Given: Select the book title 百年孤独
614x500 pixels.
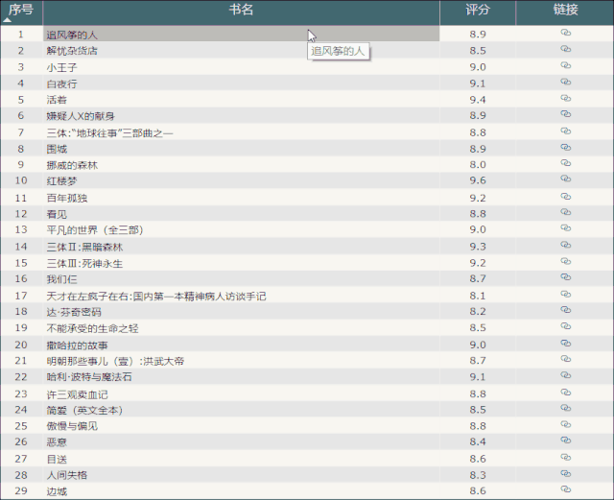Looking at the screenshot, I should pos(66,198).
